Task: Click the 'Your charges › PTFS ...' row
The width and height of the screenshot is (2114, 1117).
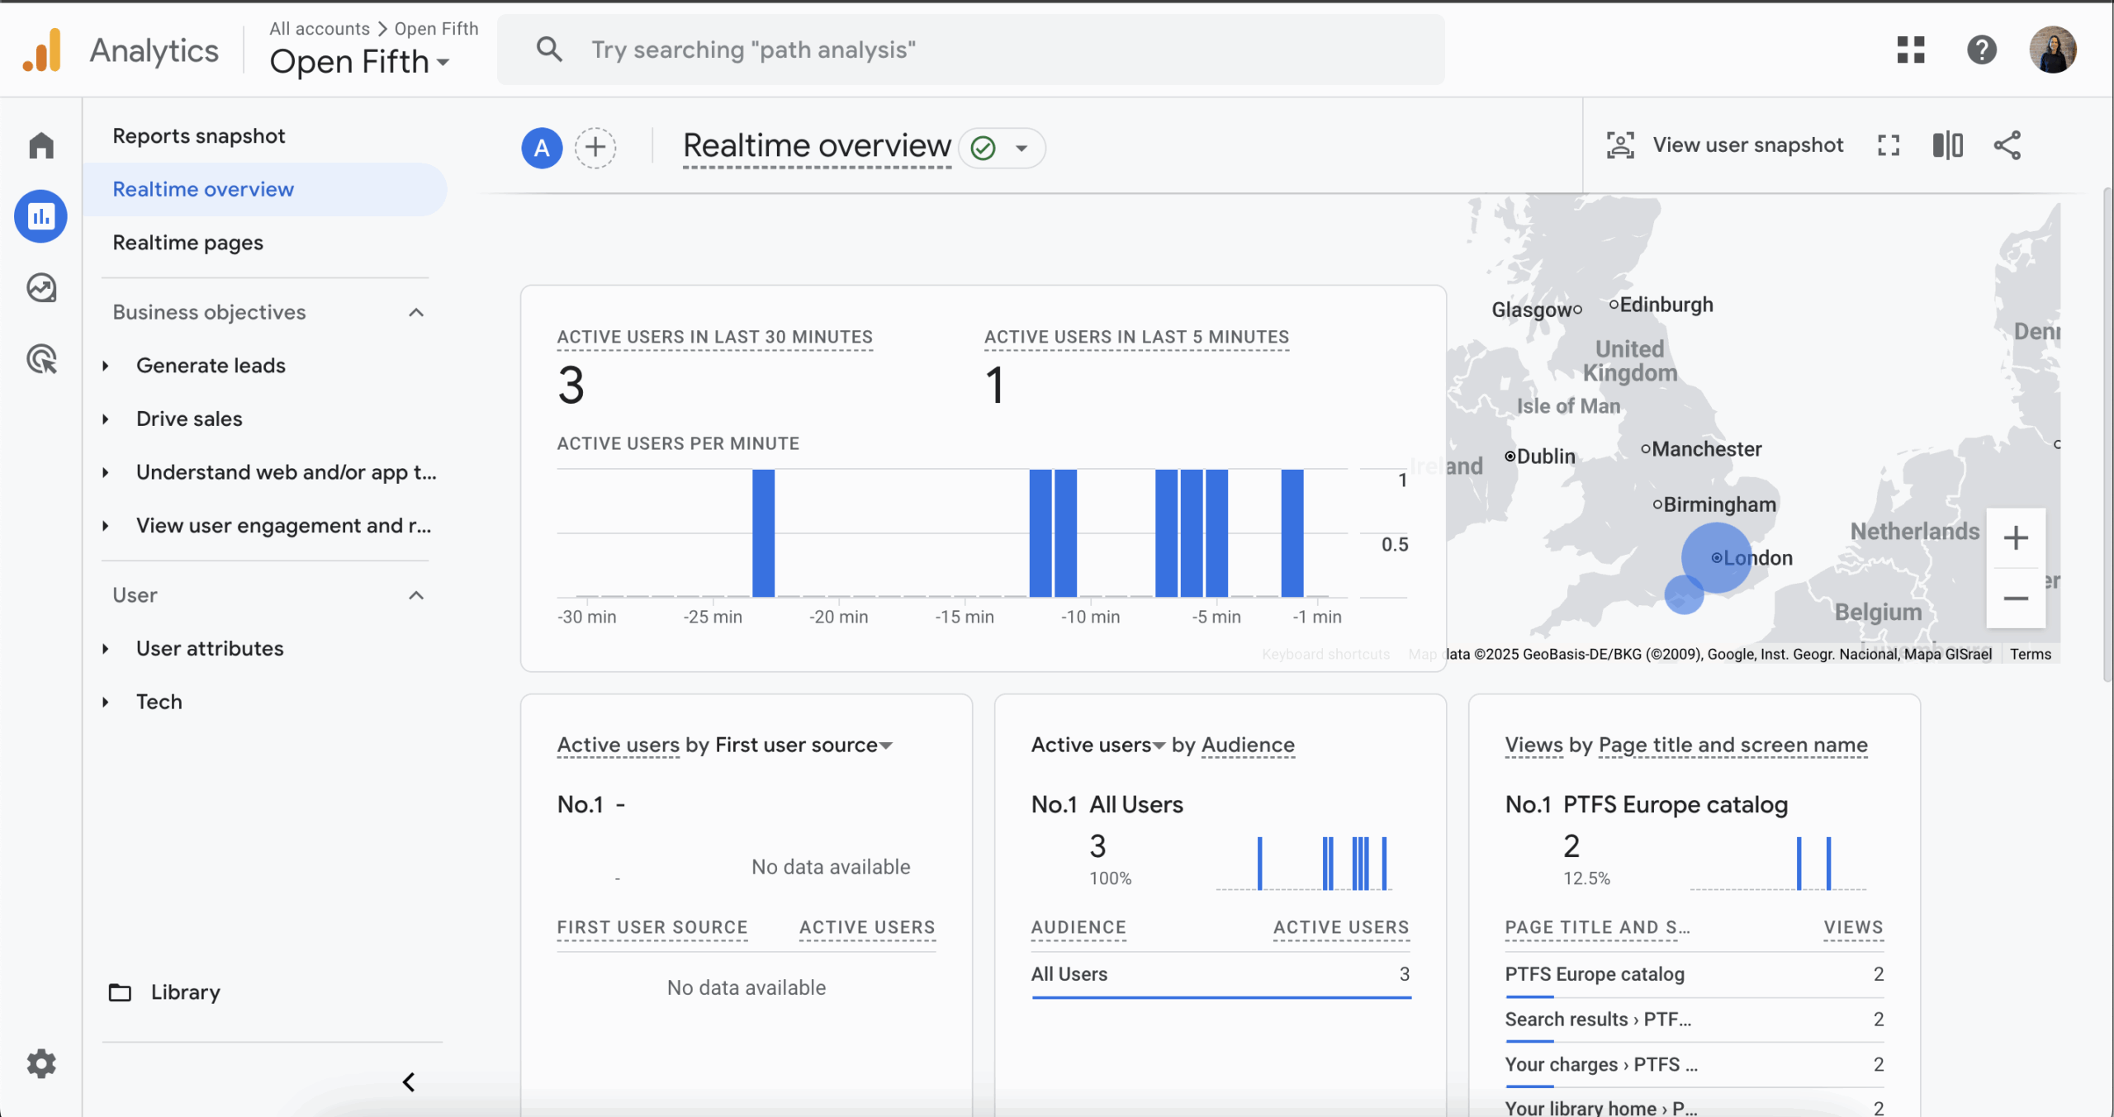Action: 1695,1065
